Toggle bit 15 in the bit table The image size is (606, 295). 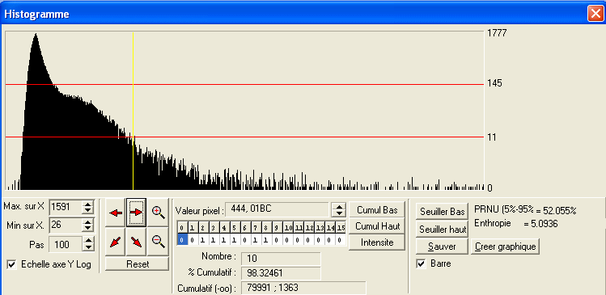[x=340, y=240]
